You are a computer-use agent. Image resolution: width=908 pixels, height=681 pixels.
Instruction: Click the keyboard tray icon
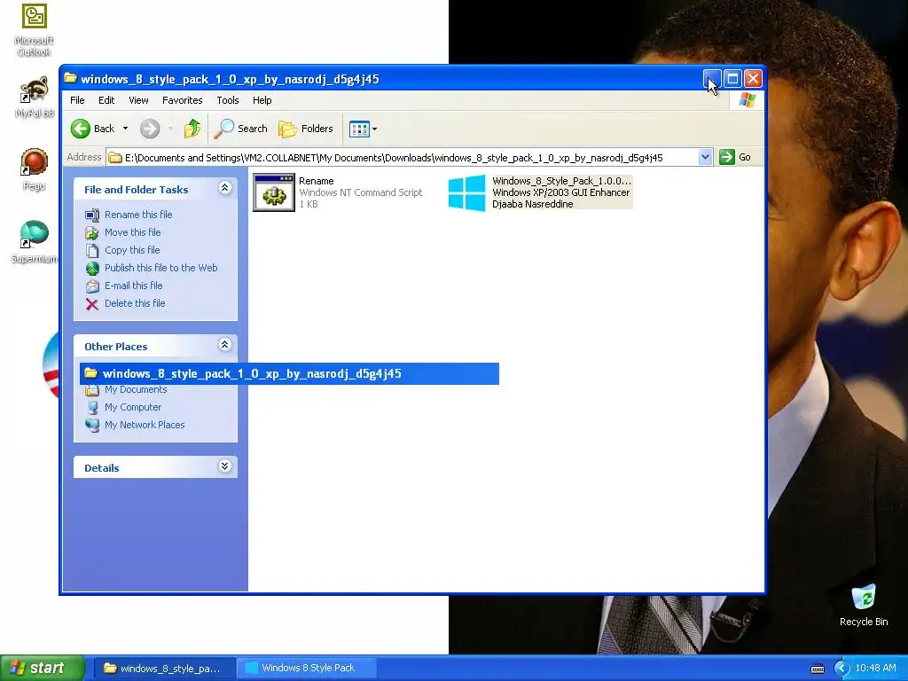pyautogui.click(x=817, y=669)
